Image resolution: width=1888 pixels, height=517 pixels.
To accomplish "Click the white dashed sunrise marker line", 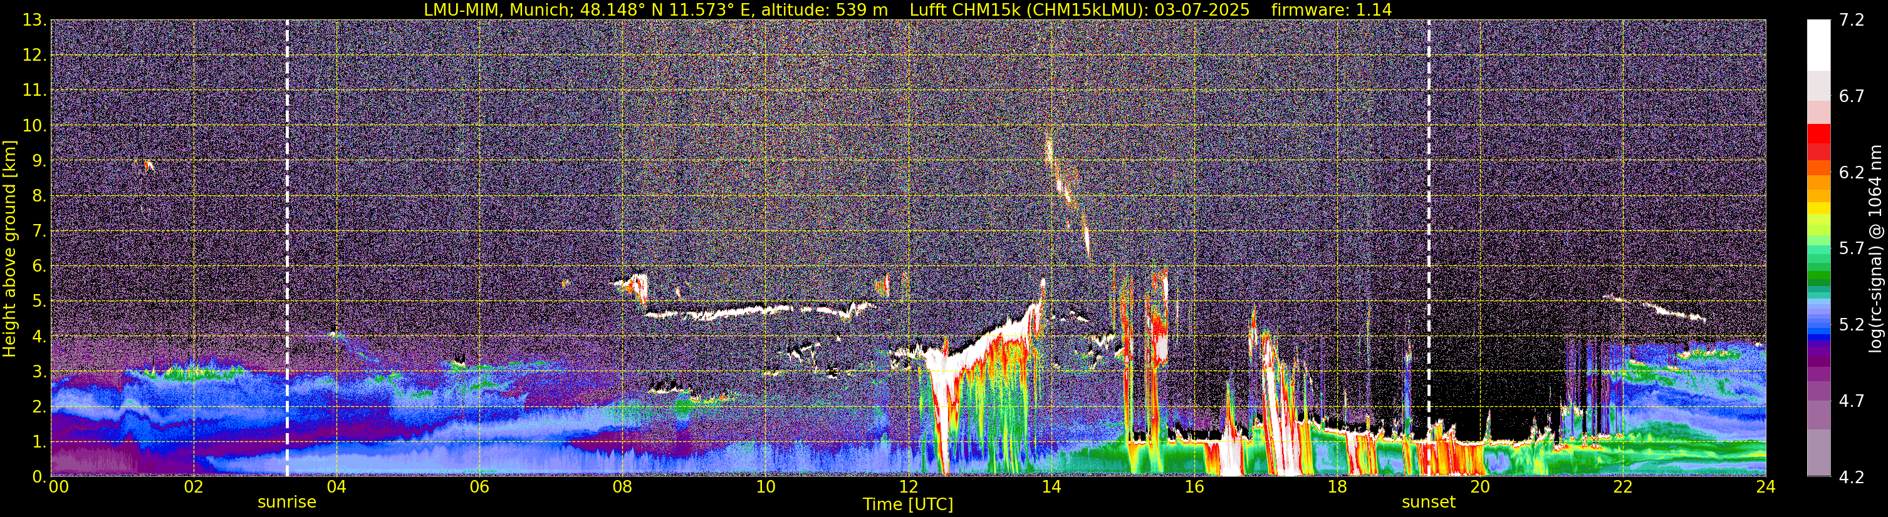I will click(286, 248).
